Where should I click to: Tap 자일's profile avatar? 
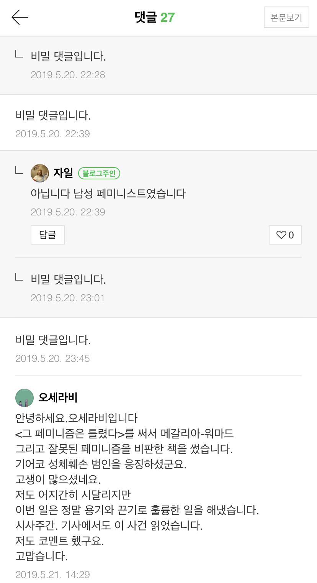click(x=40, y=173)
